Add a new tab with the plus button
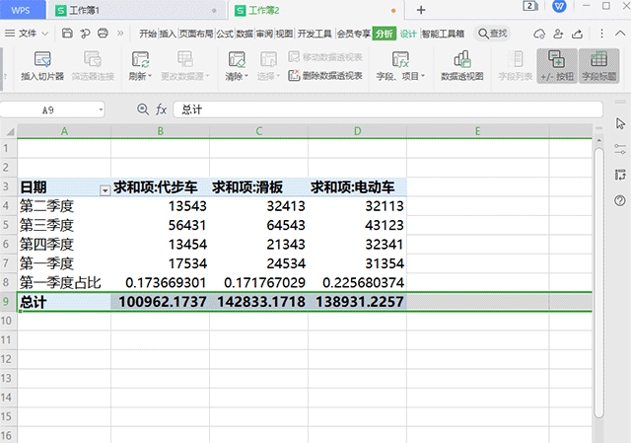 [421, 10]
